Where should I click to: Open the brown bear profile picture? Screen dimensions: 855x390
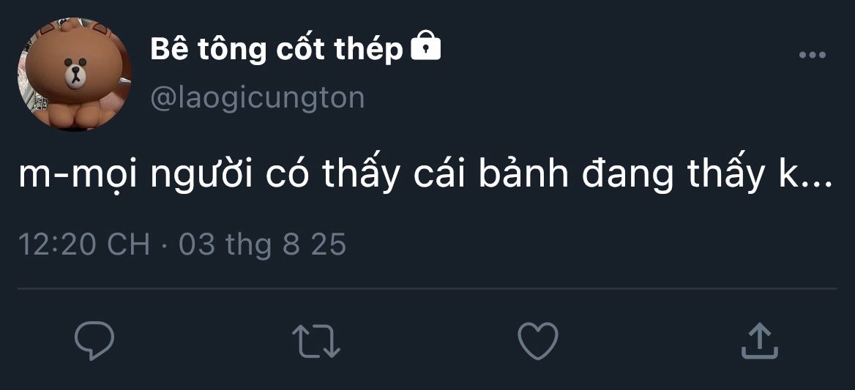(x=74, y=75)
